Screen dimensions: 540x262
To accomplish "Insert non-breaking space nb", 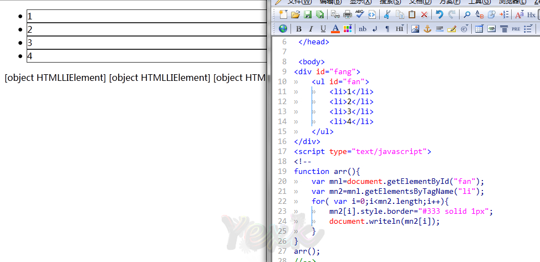I will click(x=362, y=29).
